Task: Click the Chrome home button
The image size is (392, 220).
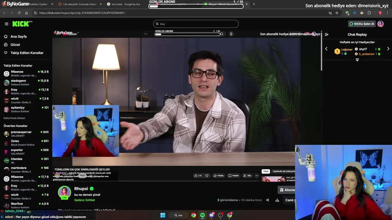Action: pos(27,13)
